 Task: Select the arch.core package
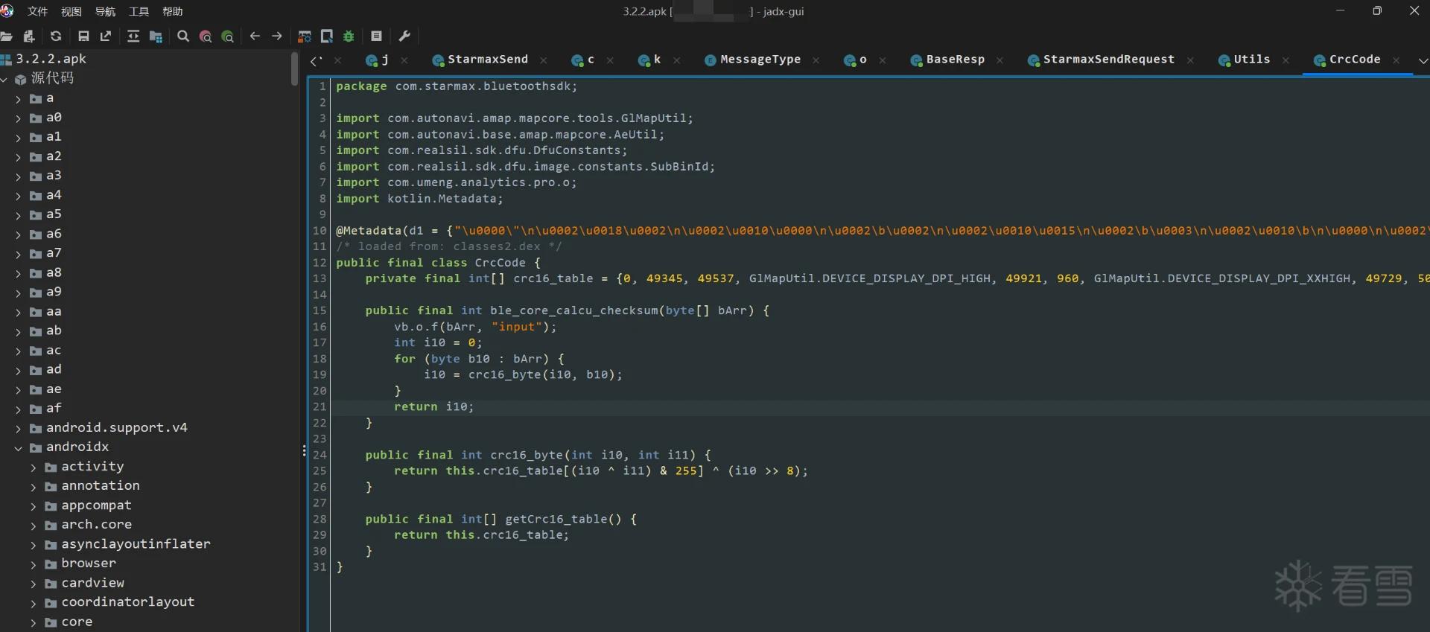click(96, 525)
